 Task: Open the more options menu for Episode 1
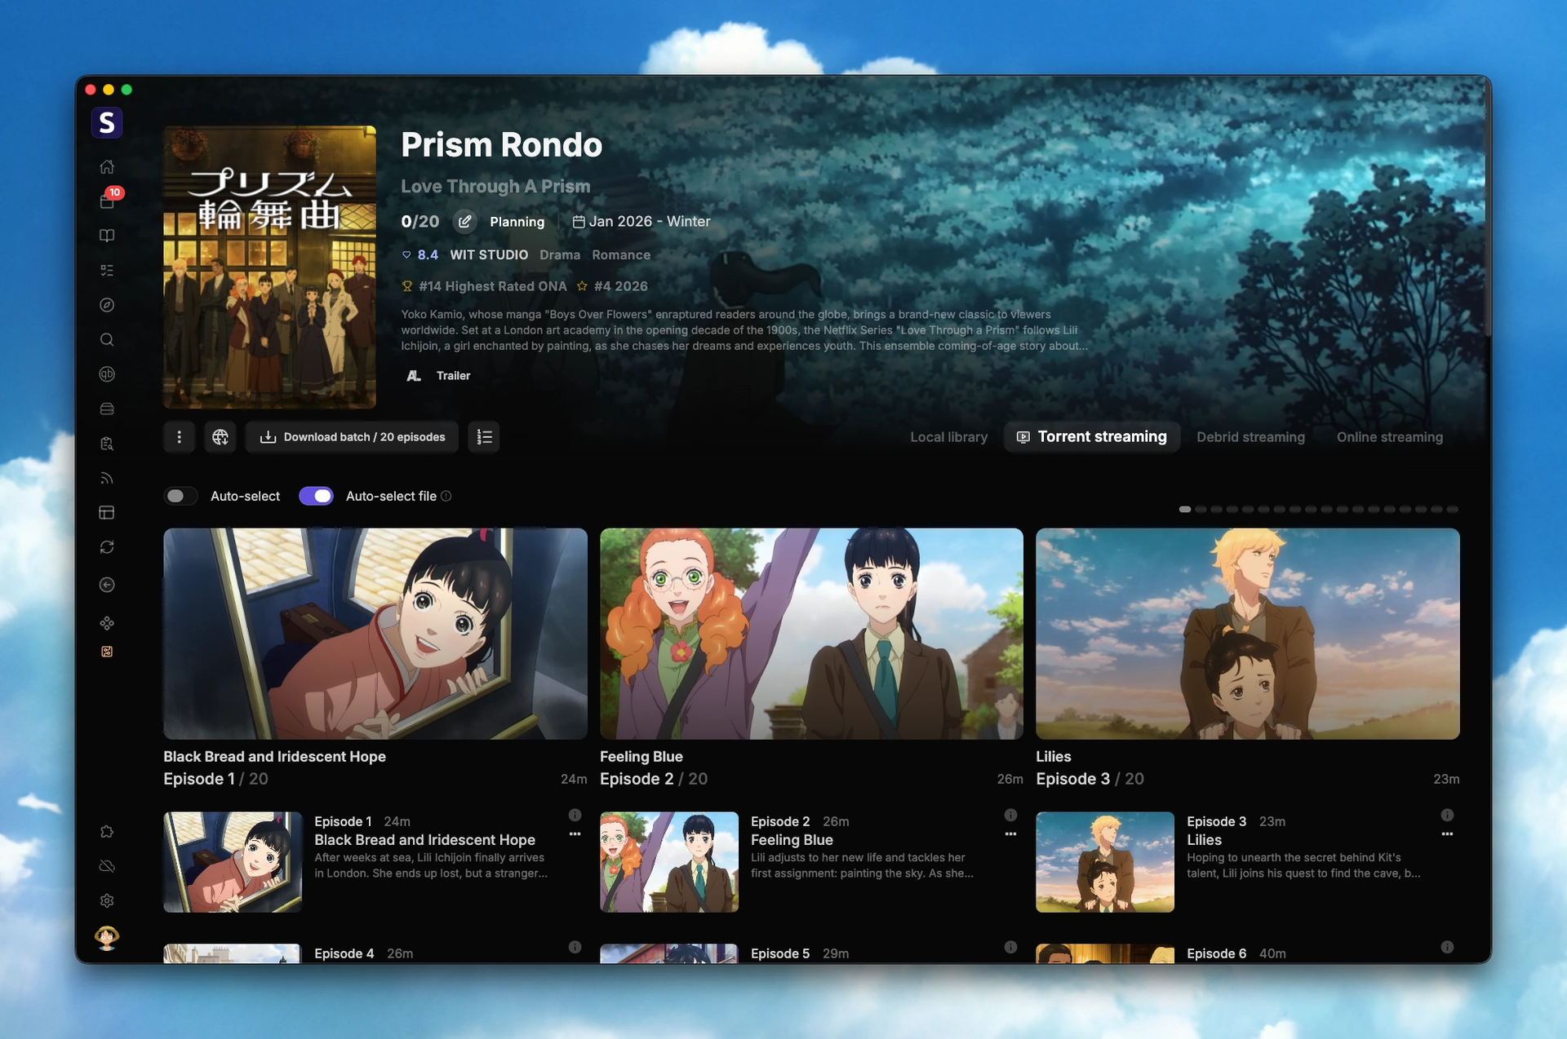point(575,833)
